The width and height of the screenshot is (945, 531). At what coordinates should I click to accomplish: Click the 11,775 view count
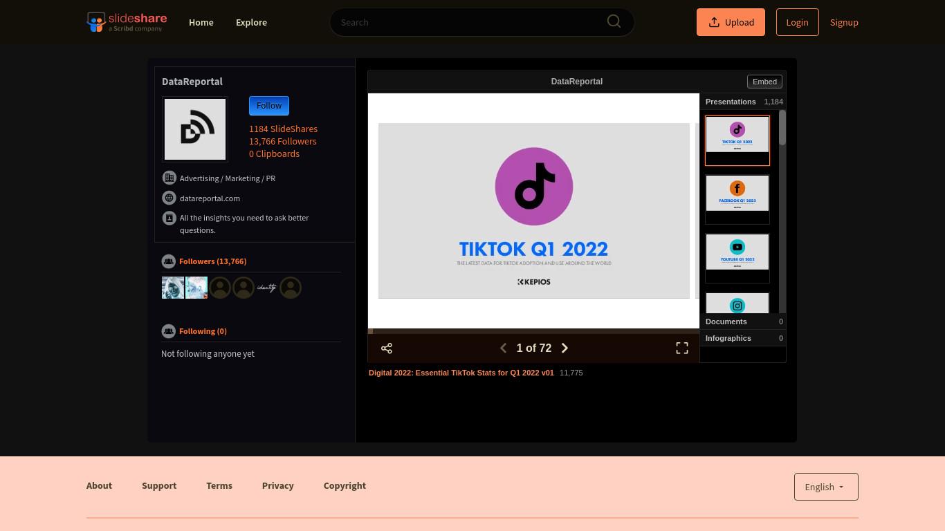pyautogui.click(x=571, y=373)
